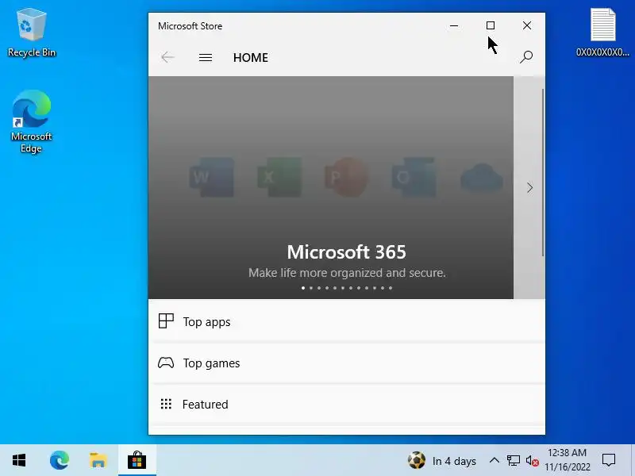Screen dimensions: 635x476
Task: Click the Word icon in banner
Action: [x=211, y=177]
